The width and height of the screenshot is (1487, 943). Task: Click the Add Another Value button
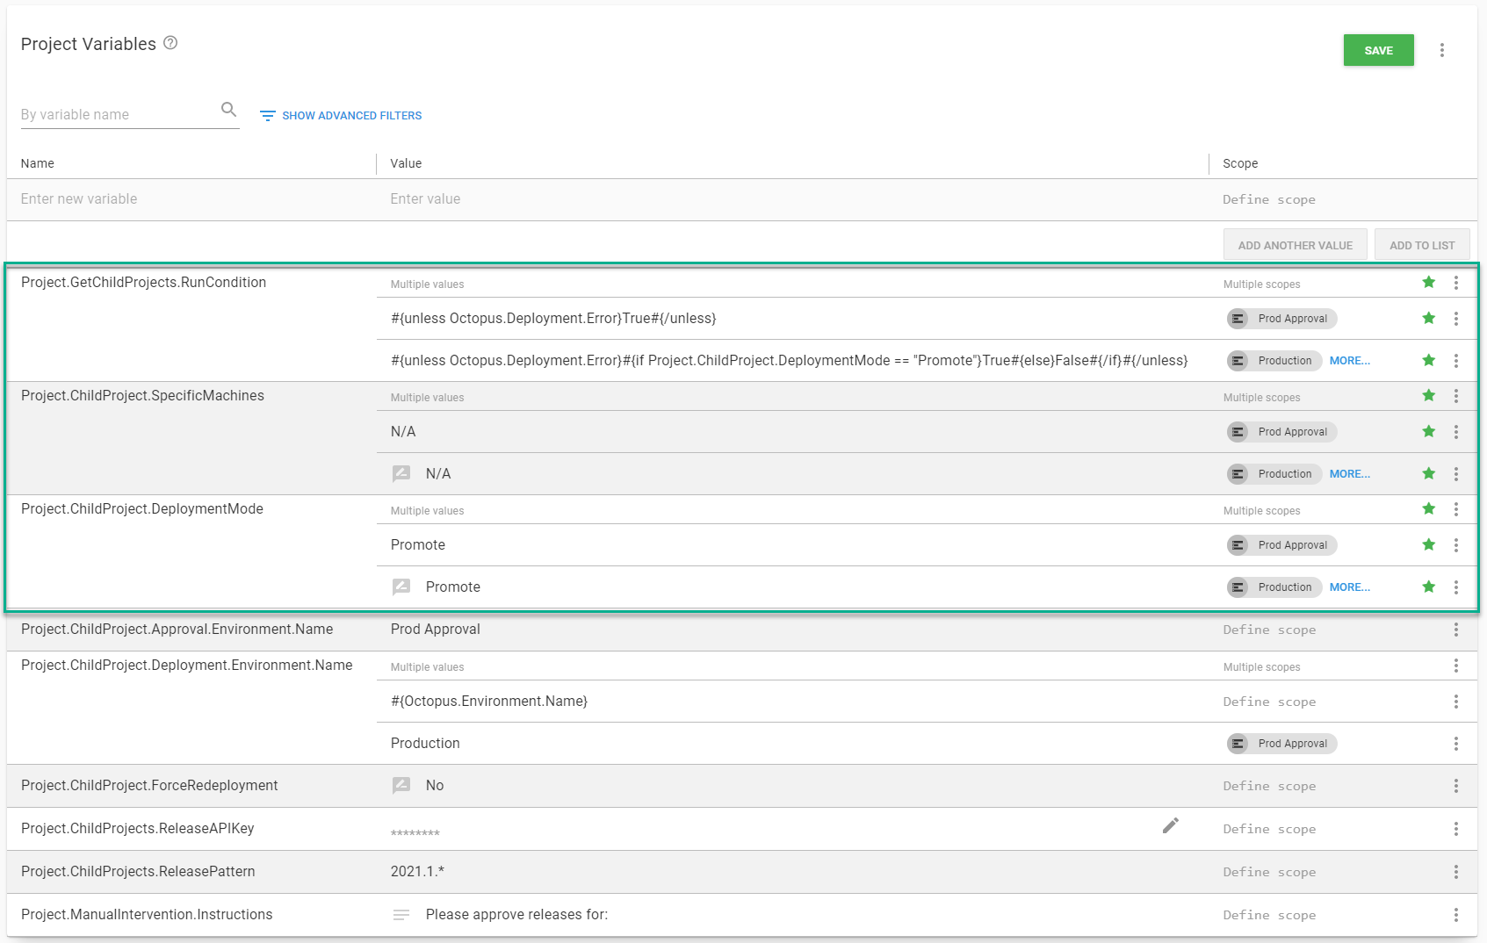coord(1295,246)
